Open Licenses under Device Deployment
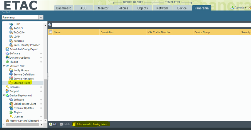The image size is (251, 130). [18, 116]
